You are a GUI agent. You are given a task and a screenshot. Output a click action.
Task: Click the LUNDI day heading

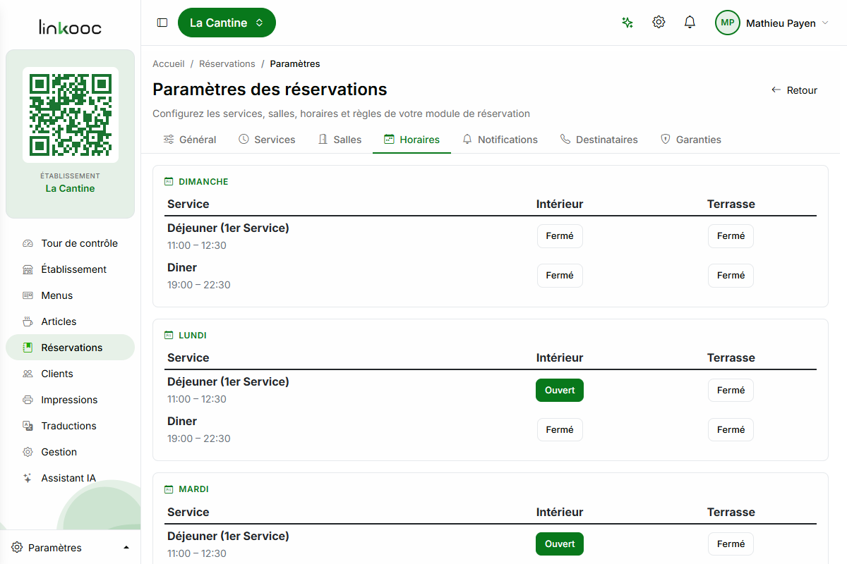click(193, 336)
